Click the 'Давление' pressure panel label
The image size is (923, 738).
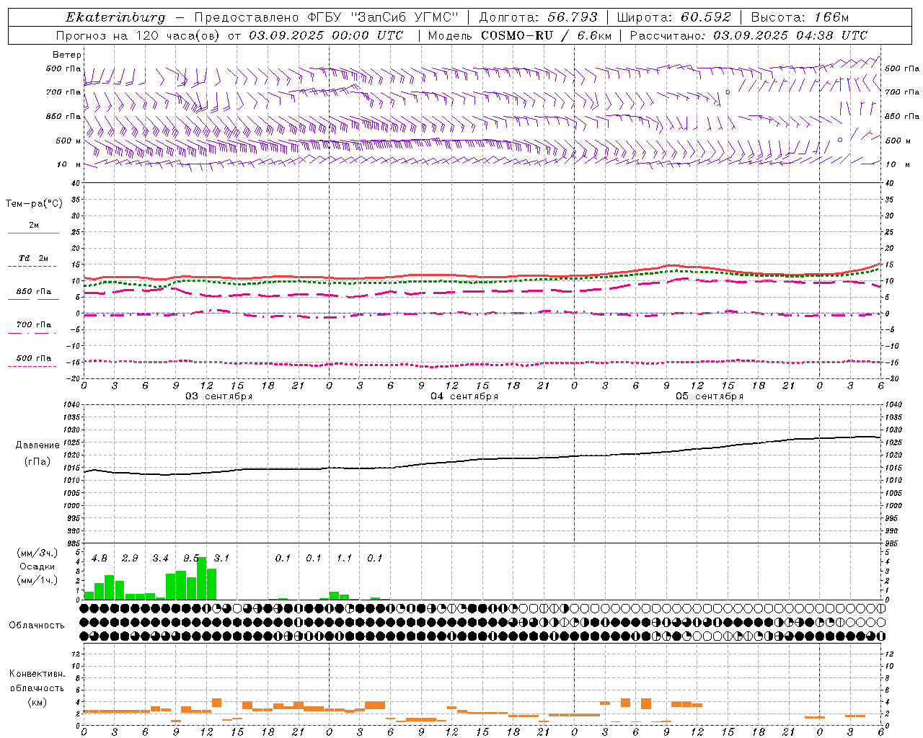37,445
